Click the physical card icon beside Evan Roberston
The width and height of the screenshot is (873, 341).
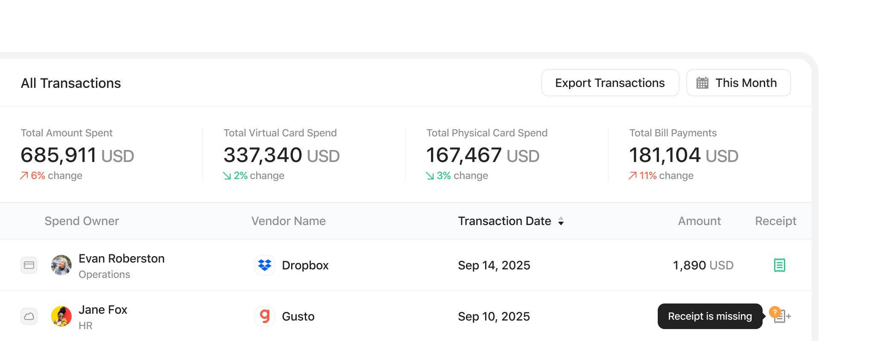point(29,265)
